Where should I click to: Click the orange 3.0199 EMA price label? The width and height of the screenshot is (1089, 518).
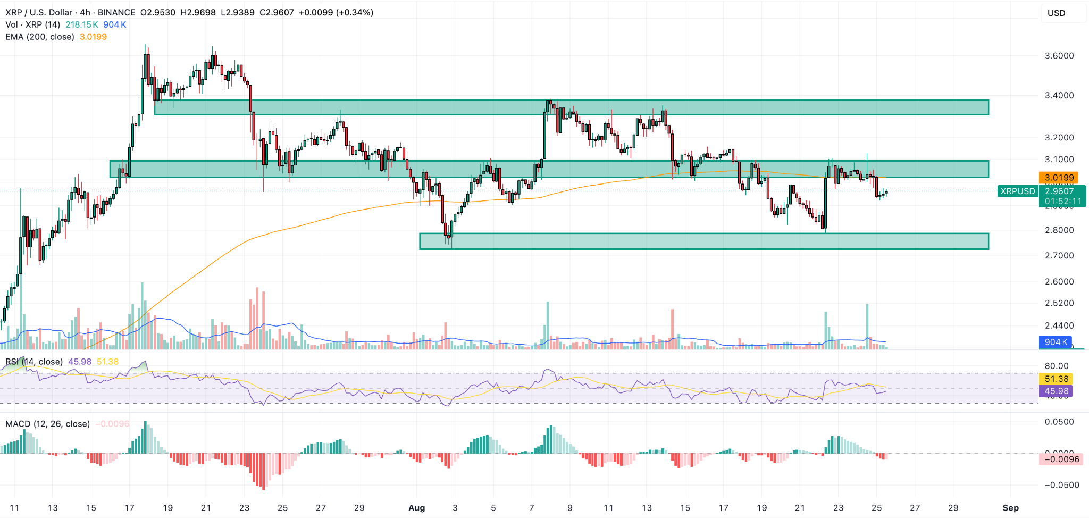(x=1059, y=178)
